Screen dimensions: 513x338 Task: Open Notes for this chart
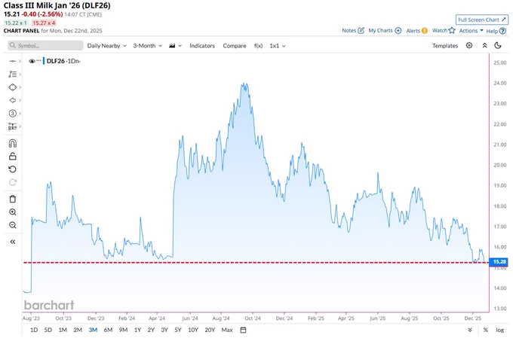[353, 30]
